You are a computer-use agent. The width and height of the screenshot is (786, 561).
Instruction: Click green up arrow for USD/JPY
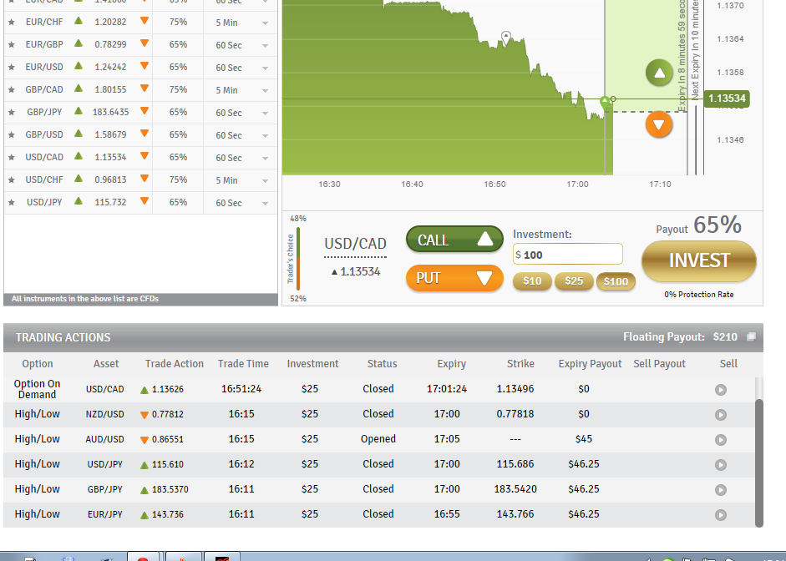coord(79,201)
